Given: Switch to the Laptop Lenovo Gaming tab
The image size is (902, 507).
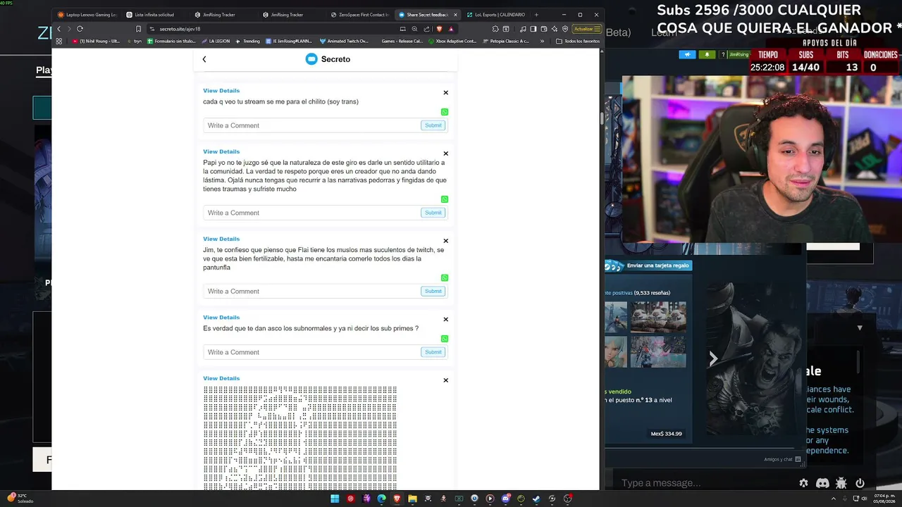Looking at the screenshot, I should tap(87, 15).
